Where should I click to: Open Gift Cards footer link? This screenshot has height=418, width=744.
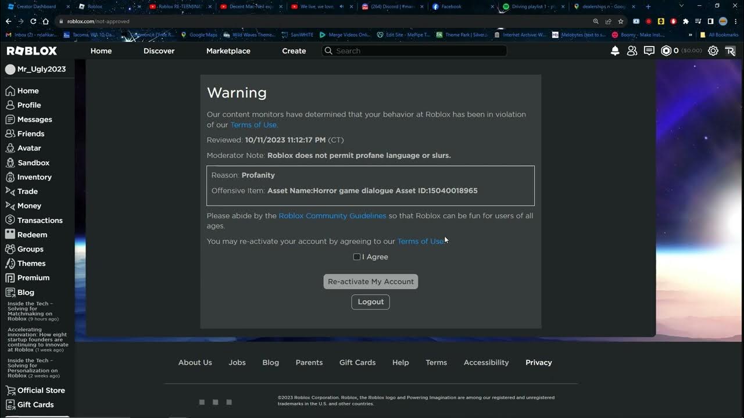(x=357, y=362)
